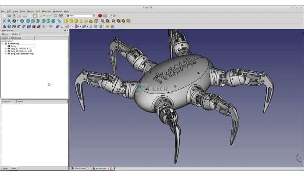Click the Fillet tool icon
Image resolution: width=304 pixels, height=176 pixels.
(x=19, y=26)
